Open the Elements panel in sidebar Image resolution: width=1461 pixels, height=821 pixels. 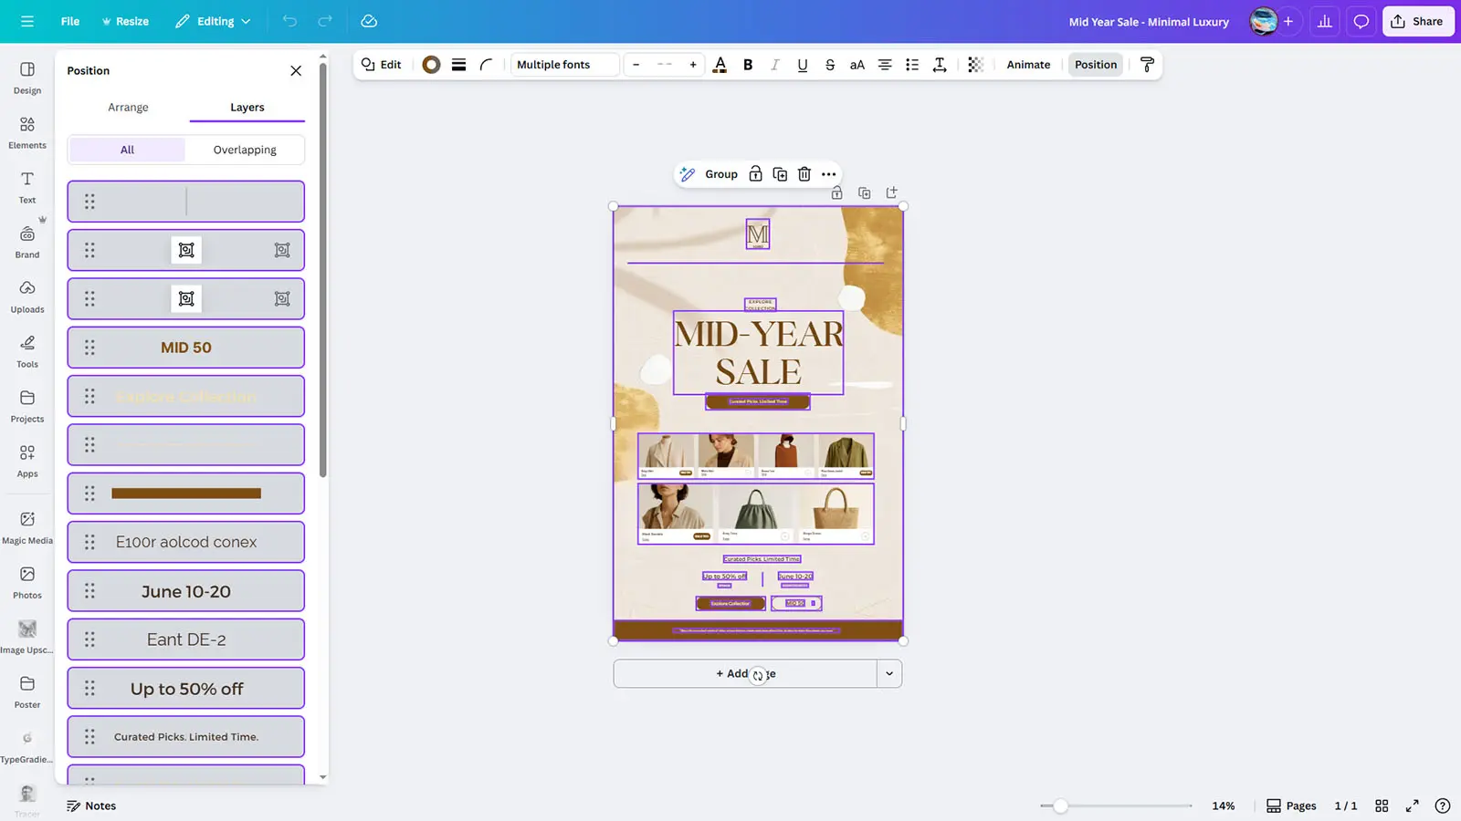27,132
